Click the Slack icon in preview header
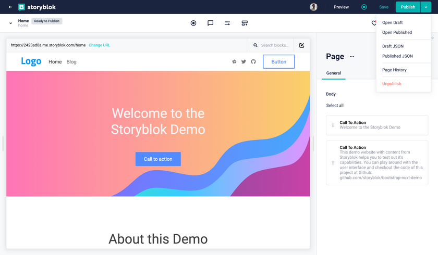This screenshot has width=438, height=255. [x=234, y=61]
